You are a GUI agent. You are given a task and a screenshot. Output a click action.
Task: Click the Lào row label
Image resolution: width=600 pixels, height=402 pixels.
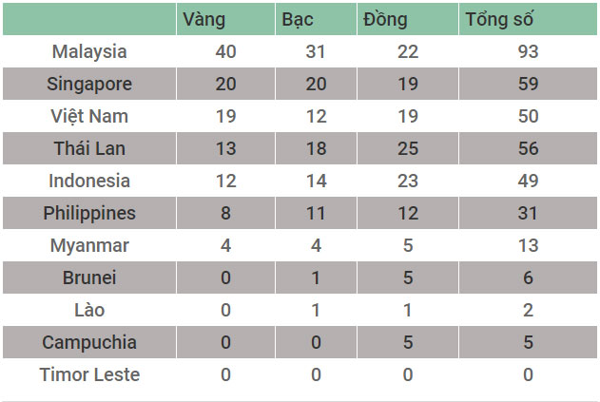coord(89,310)
